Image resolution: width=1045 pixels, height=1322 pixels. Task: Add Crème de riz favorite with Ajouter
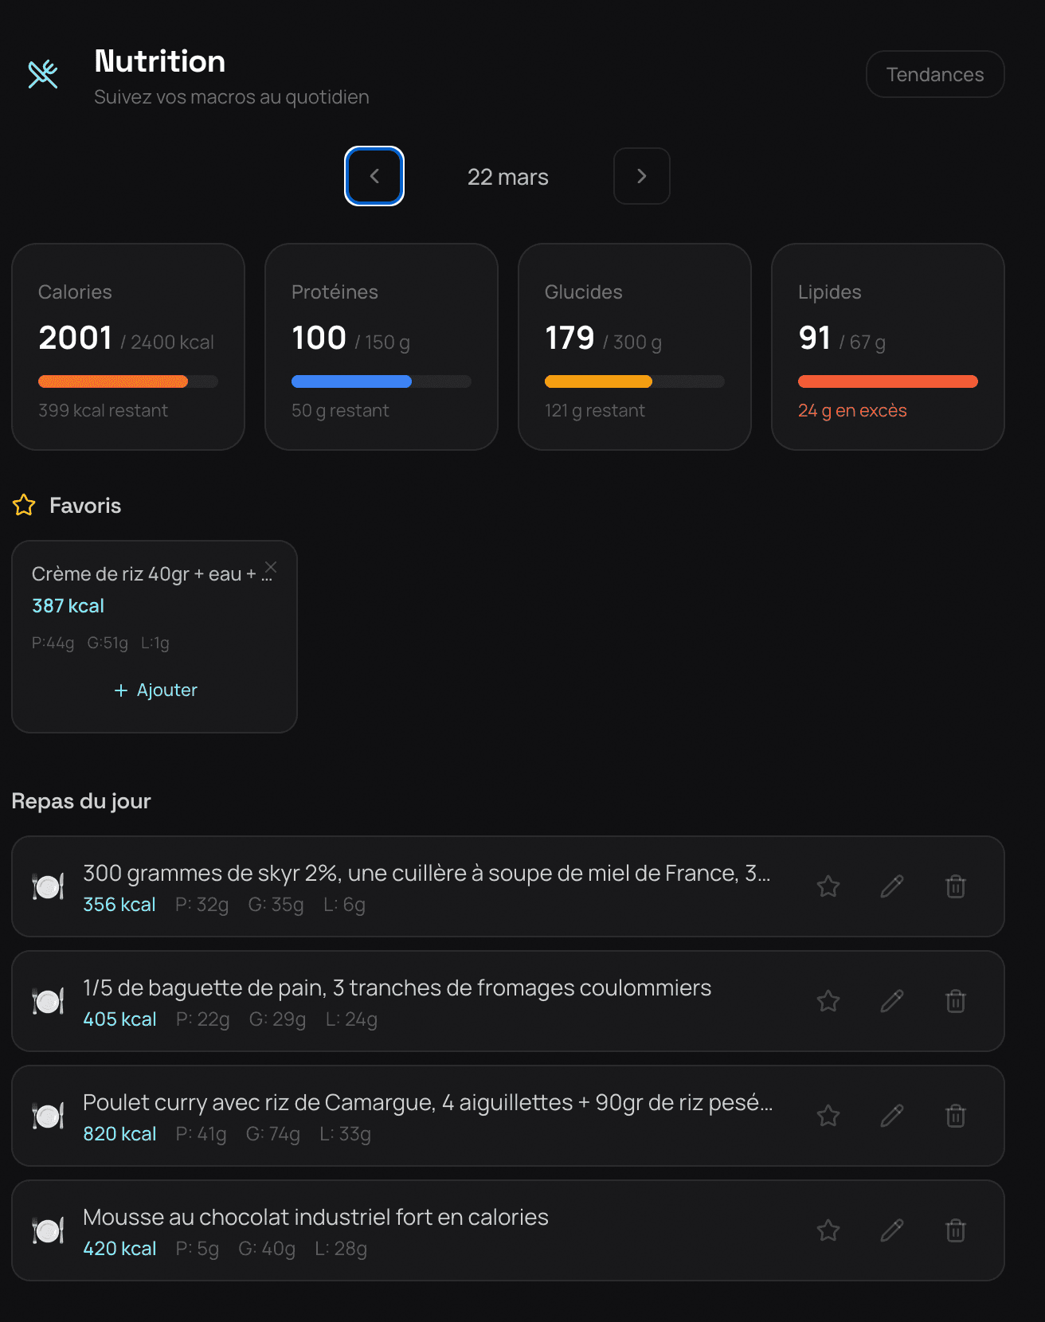tap(155, 690)
